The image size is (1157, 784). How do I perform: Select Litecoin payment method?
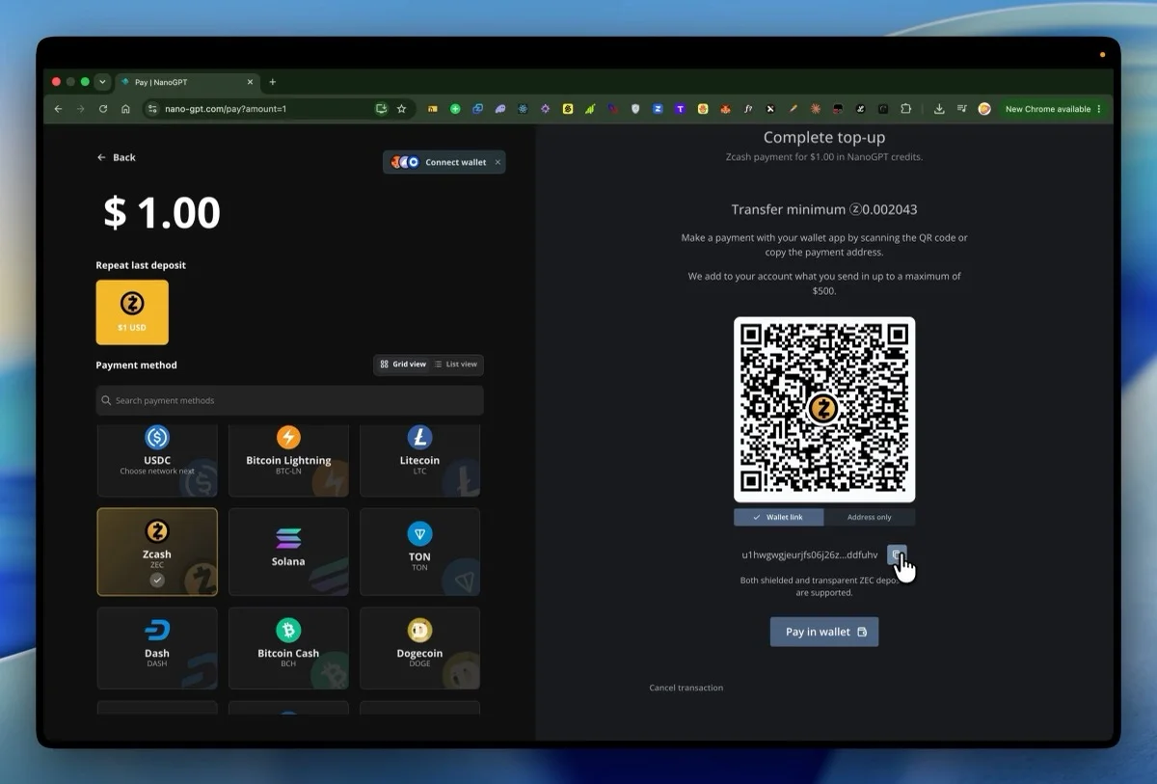(x=419, y=460)
